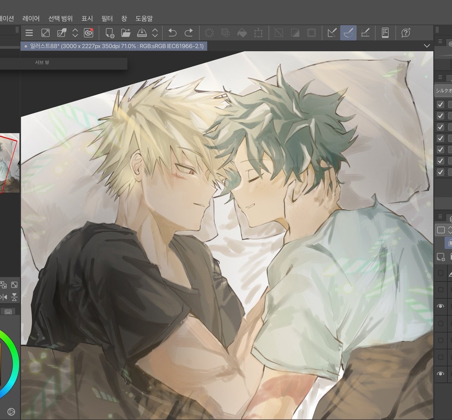452x420 pixels.
Task: Open the 레이어 menu
Action: [31, 18]
